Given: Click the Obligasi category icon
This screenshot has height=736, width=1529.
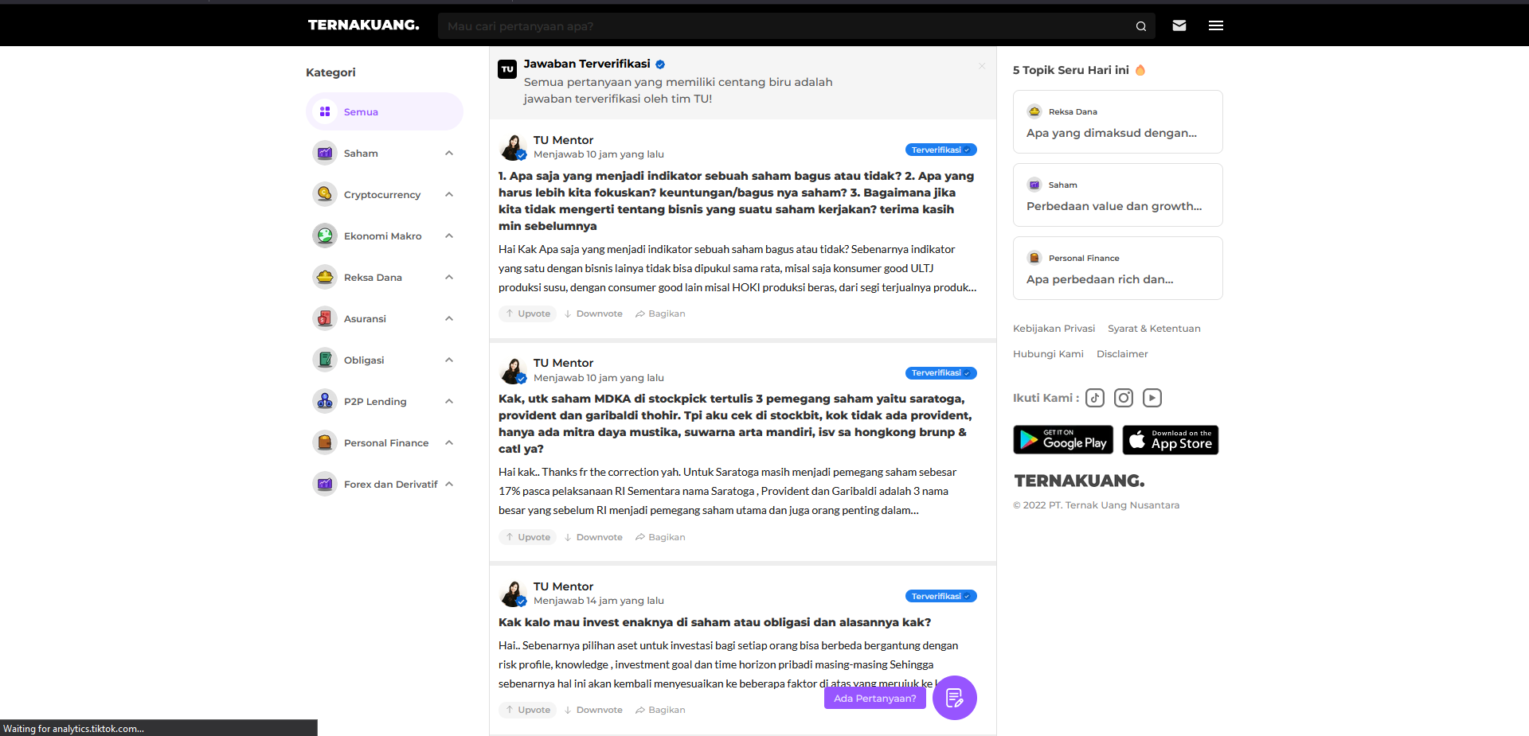Looking at the screenshot, I should (x=325, y=360).
